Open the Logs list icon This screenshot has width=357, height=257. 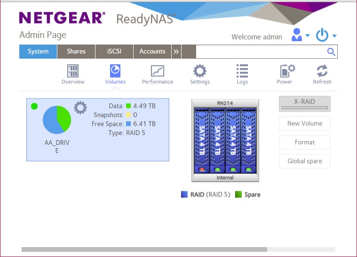coord(242,71)
